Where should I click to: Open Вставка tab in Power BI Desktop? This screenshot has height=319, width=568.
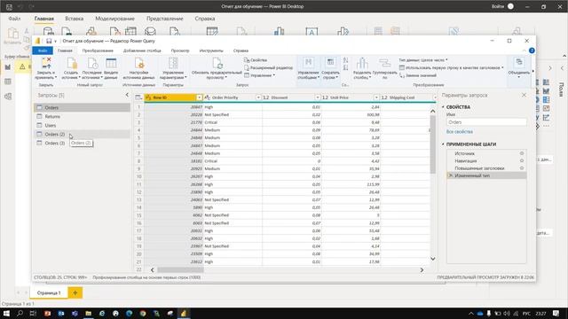[75, 19]
